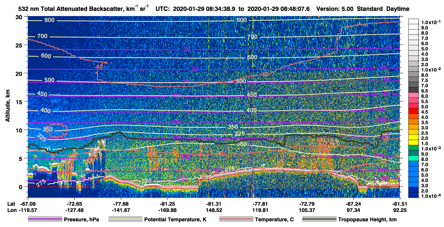This screenshot has width=444, height=227.
Task: Click the 'Temperature, C' legend label
Action: tap(274, 220)
